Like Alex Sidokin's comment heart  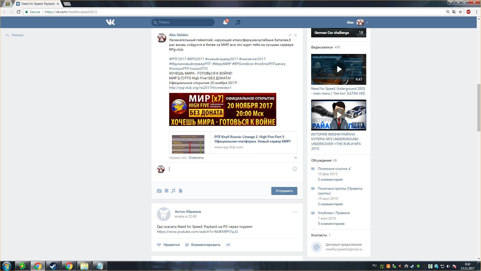coord(295,158)
